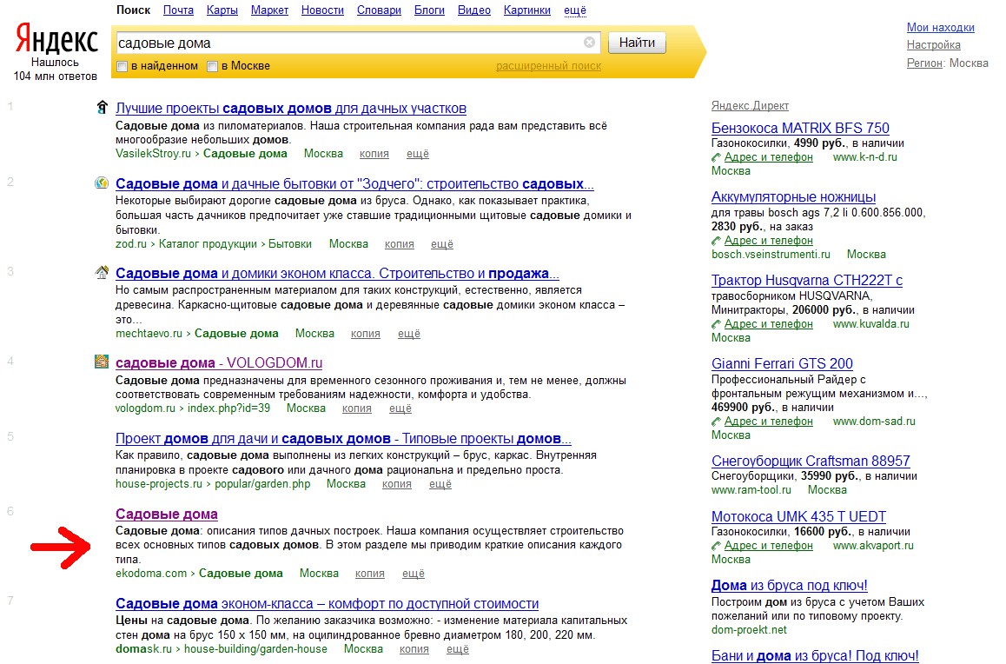Click phone icon in www.akvaport.ru ad
The image size is (1006, 664).
click(x=716, y=547)
